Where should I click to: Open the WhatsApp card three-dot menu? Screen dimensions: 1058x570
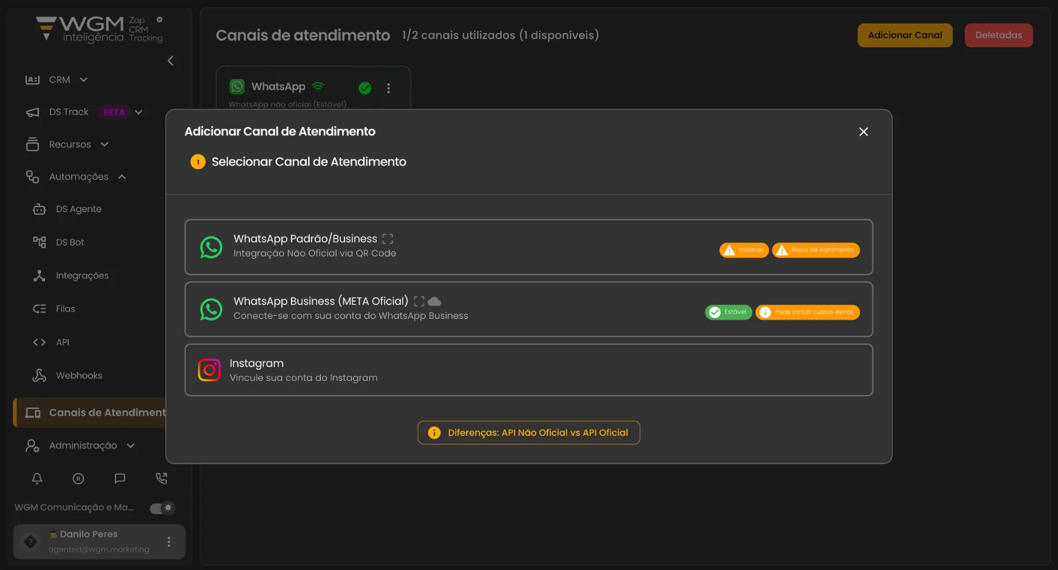pyautogui.click(x=388, y=88)
